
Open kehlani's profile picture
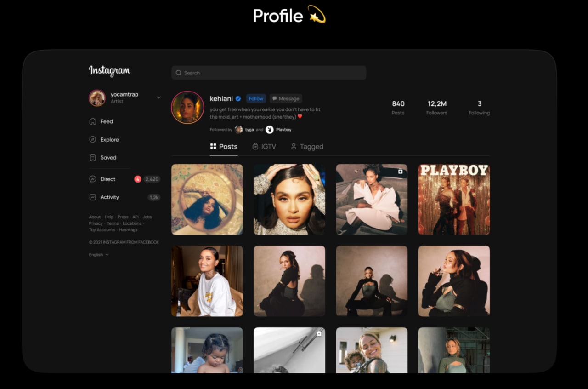pos(187,107)
